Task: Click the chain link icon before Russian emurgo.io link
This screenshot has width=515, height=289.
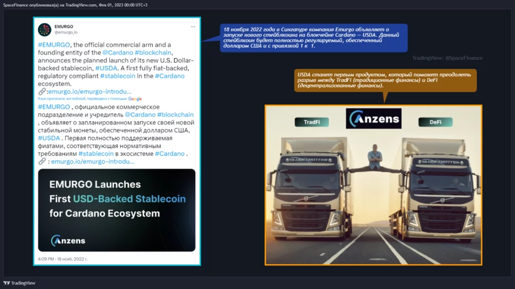Action: 42,161
